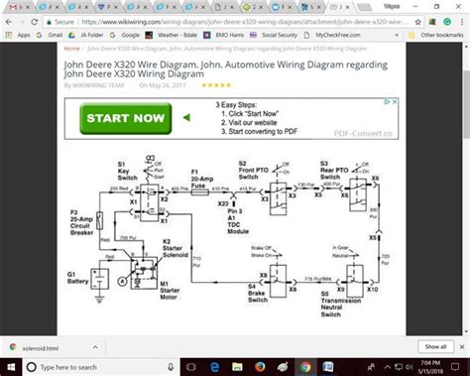Open the People icon in system tray
Viewport: 470px width, 376px height.
click(371, 367)
